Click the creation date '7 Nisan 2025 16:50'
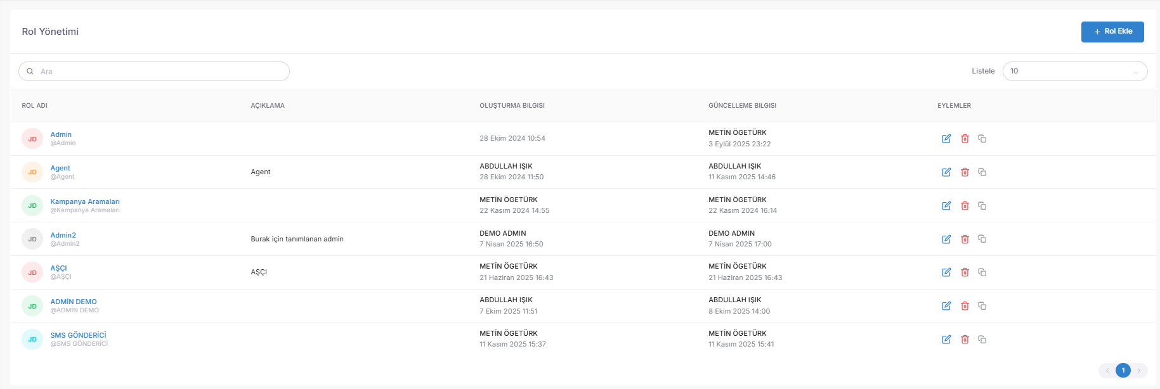Viewport: 1160px width, 389px height. tap(511, 244)
